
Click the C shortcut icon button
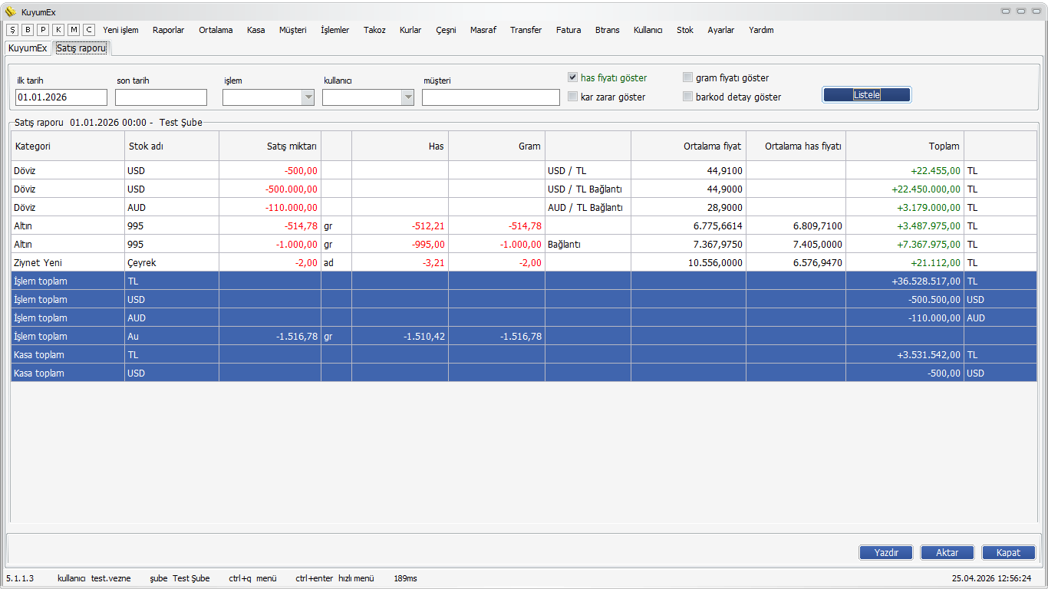(89, 30)
